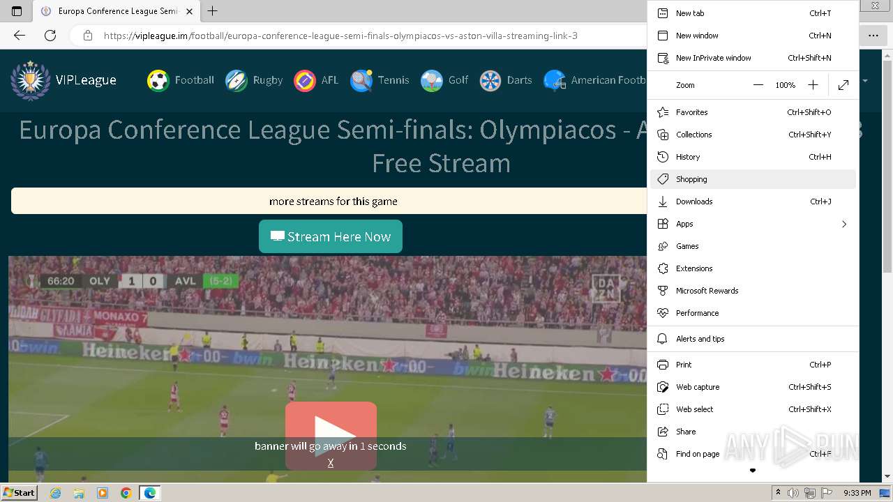Open tab actions menu button
The width and height of the screenshot is (893, 502).
pos(17,11)
